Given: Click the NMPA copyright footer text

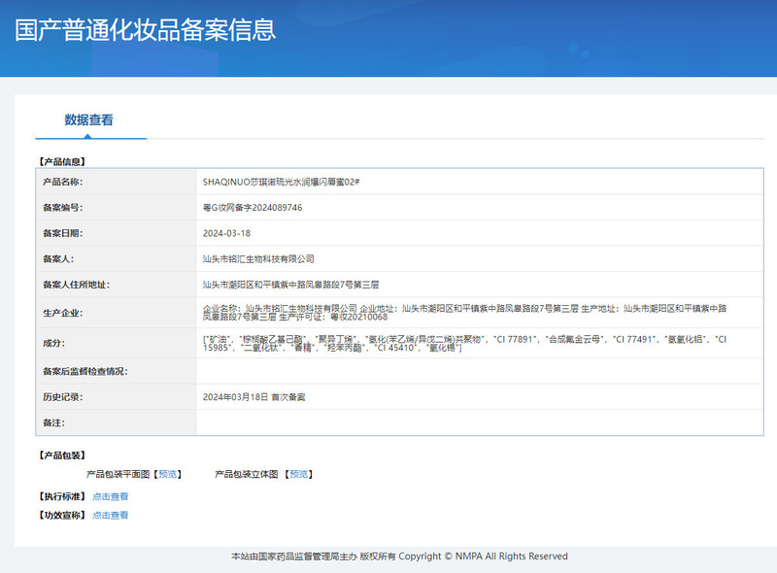Looking at the screenshot, I should point(399,556).
